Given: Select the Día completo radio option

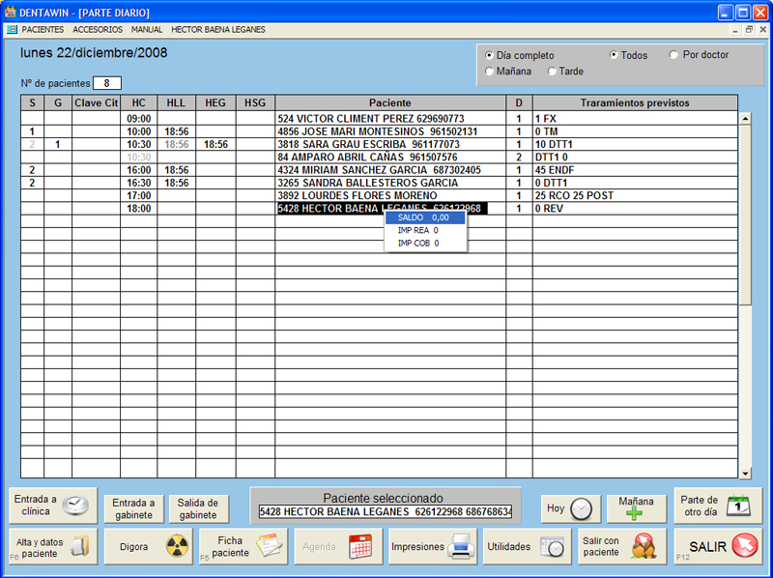Looking at the screenshot, I should tap(489, 55).
